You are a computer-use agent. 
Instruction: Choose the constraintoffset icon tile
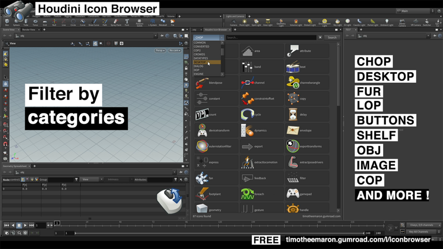(262, 99)
